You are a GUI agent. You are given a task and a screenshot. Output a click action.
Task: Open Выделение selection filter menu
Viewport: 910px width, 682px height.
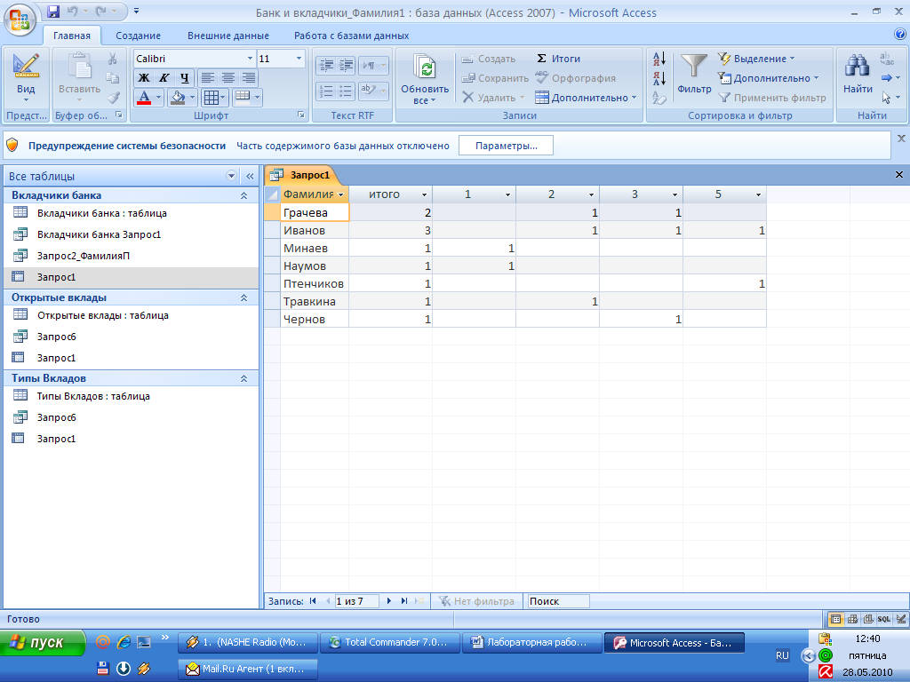pos(756,59)
